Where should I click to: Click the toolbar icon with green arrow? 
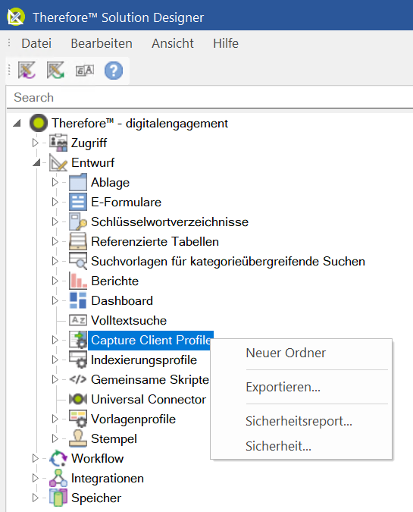tap(56, 71)
